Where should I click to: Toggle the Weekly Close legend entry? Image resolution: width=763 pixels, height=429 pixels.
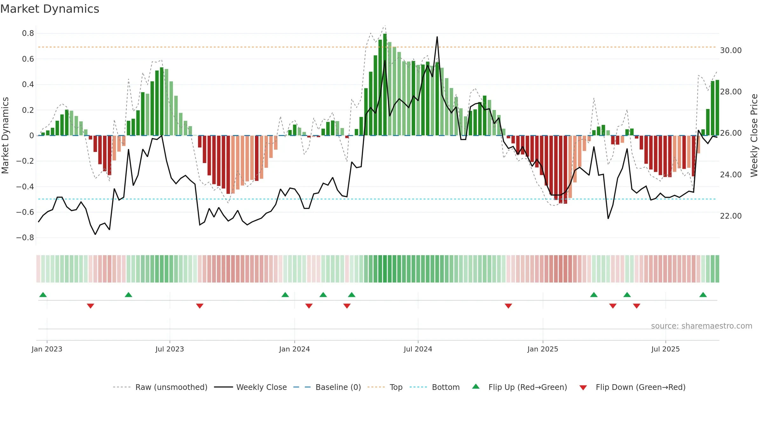[x=251, y=387]
